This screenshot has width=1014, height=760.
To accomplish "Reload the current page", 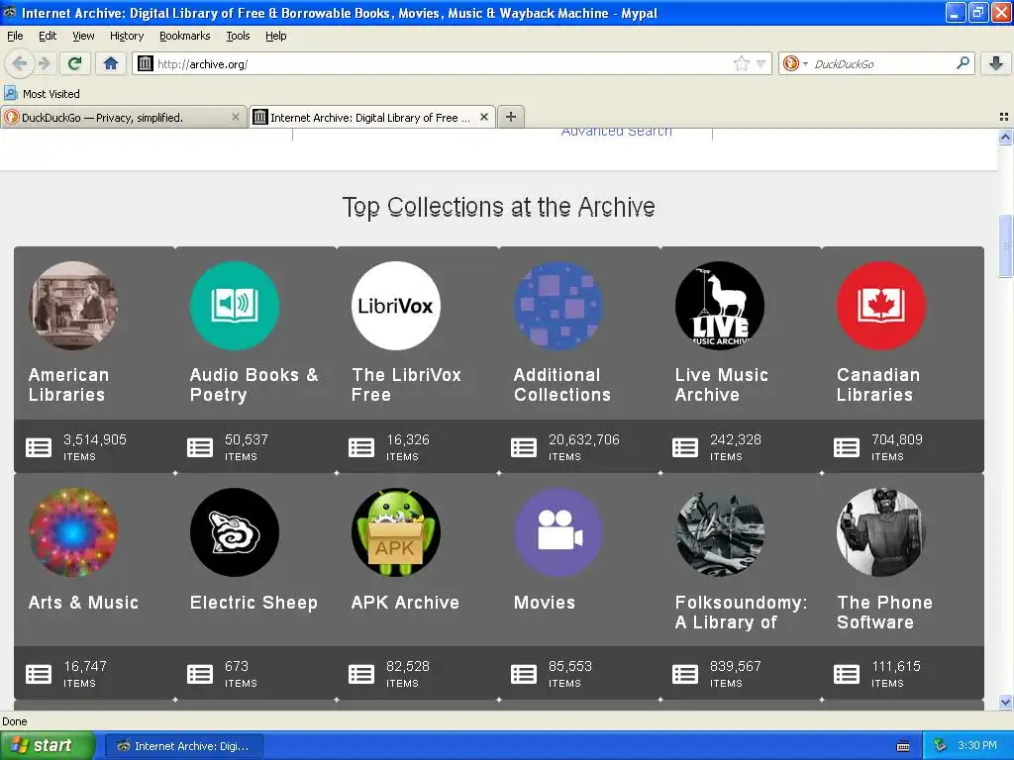I will [74, 63].
